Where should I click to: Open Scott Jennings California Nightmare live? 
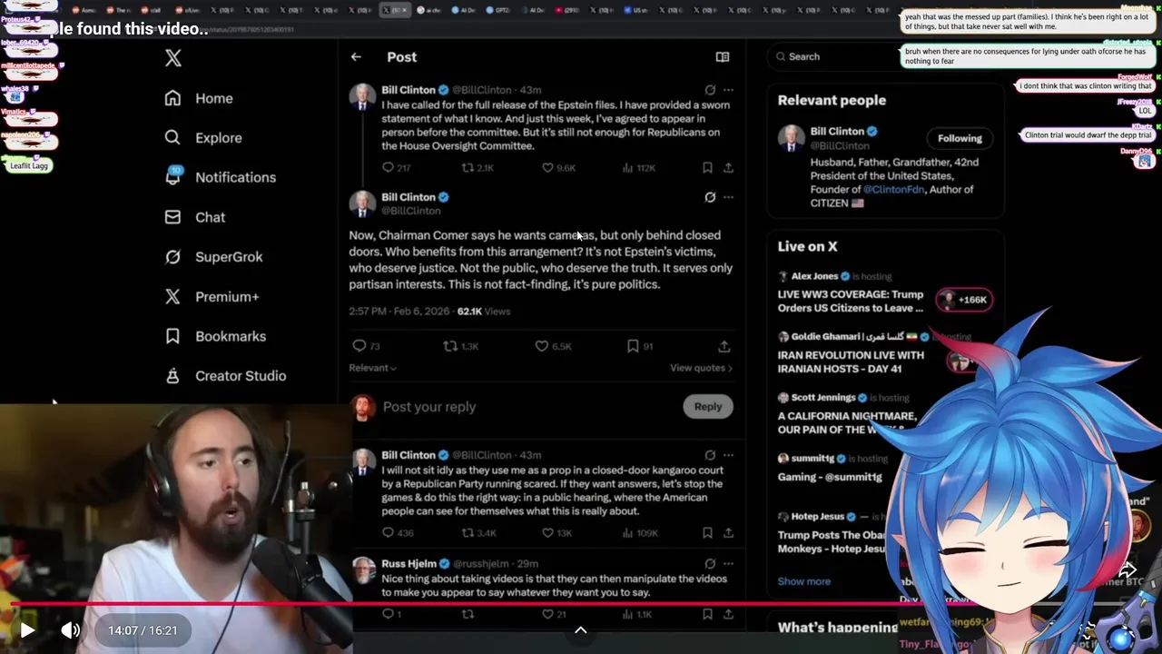tap(846, 422)
